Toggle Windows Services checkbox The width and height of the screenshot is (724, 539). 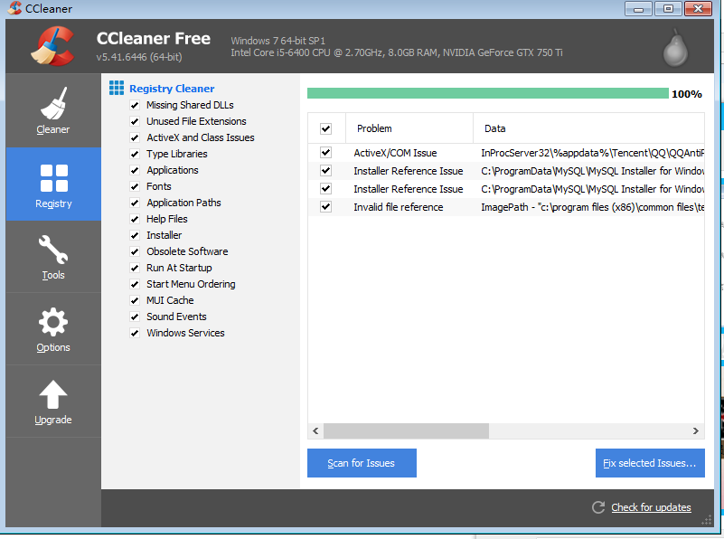135,333
